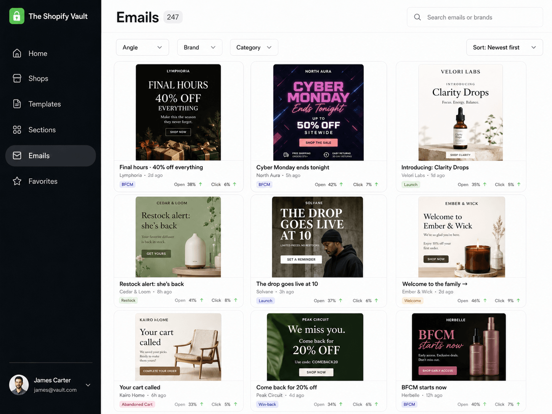Click the title Final hours · 40% off everything
This screenshot has width=552, height=414.
pyautogui.click(x=161, y=167)
